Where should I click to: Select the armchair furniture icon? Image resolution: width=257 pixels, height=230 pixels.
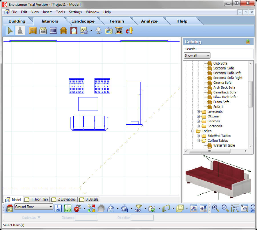63,31
